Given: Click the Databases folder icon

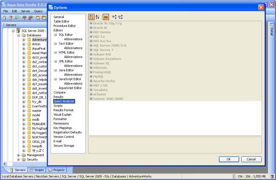Looking at the screenshot, I should point(24,35).
